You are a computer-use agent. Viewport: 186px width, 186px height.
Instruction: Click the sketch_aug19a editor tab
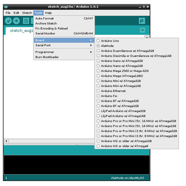pos(20,31)
